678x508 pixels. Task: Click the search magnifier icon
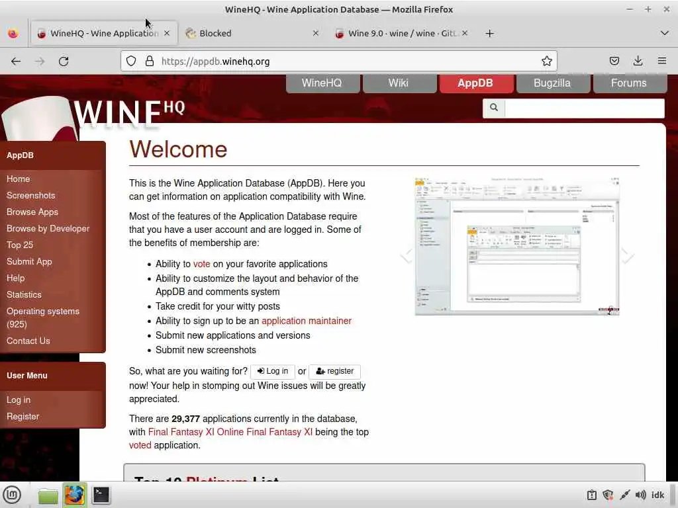click(494, 108)
